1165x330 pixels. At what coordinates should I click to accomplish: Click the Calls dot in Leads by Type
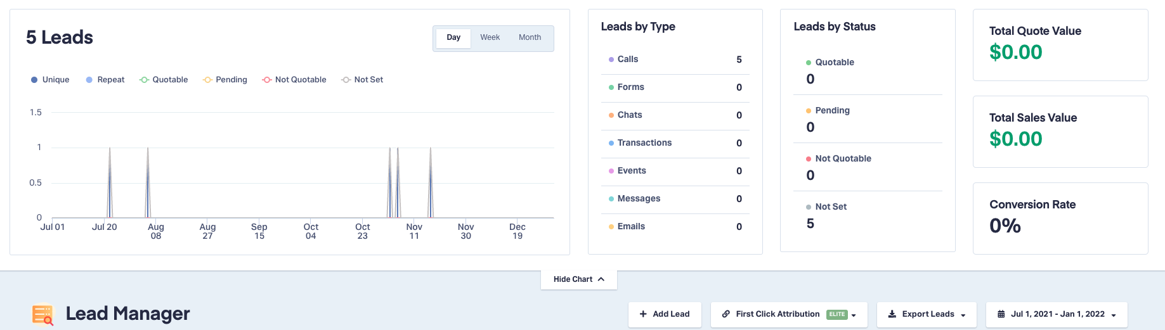611,60
